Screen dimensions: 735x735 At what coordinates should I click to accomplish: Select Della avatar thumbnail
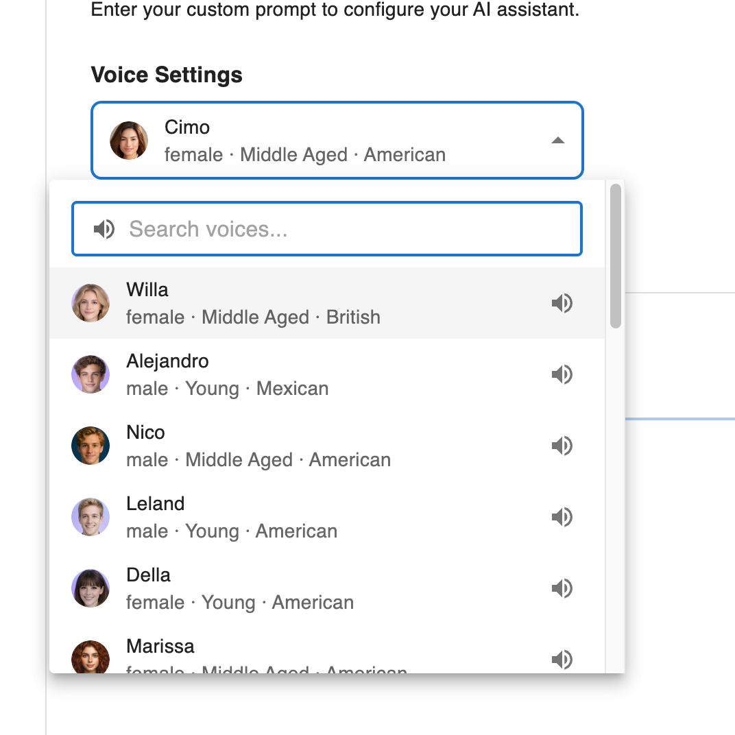tap(91, 588)
